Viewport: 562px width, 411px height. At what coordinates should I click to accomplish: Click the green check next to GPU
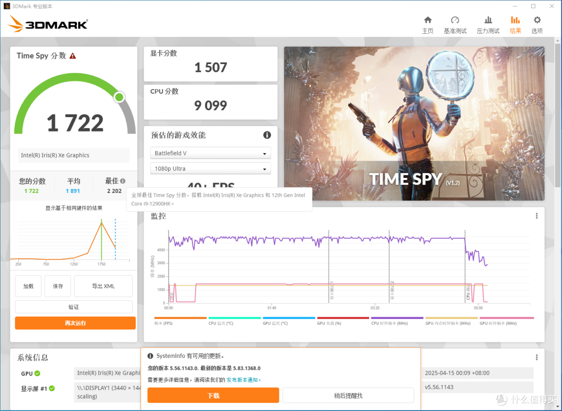click(x=37, y=374)
